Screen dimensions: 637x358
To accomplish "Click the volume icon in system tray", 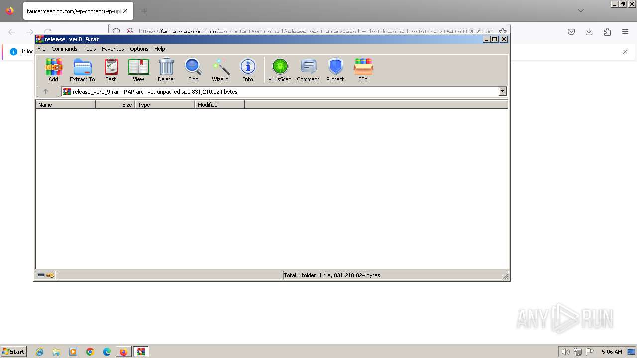I will pos(565,352).
